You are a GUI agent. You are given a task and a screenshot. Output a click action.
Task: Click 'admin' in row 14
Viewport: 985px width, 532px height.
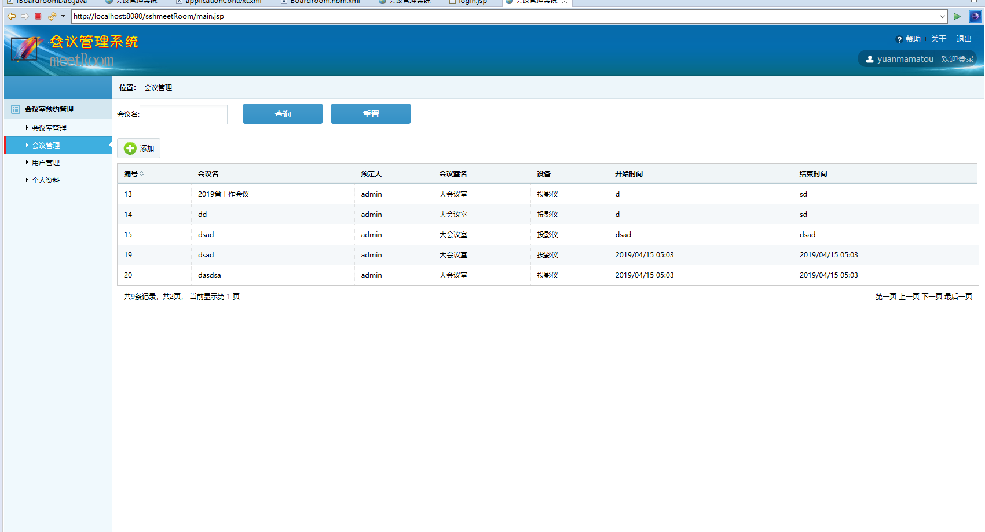click(x=371, y=214)
